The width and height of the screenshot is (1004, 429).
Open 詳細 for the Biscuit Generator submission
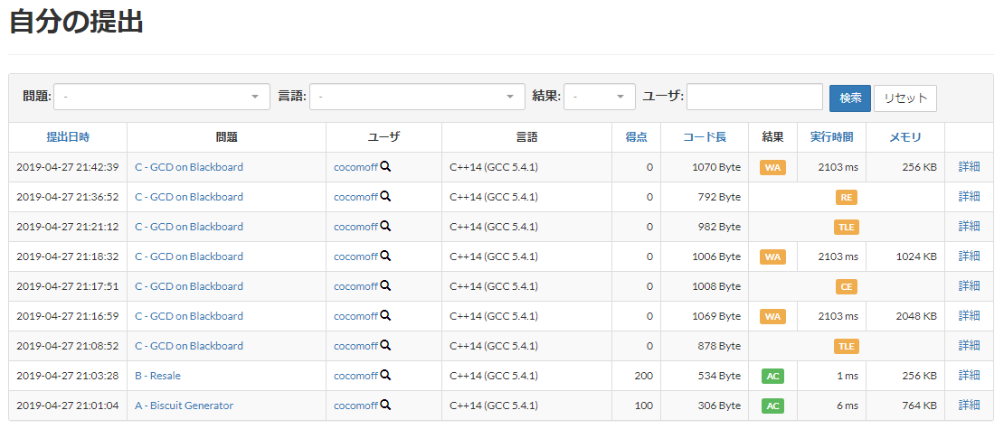[969, 406]
